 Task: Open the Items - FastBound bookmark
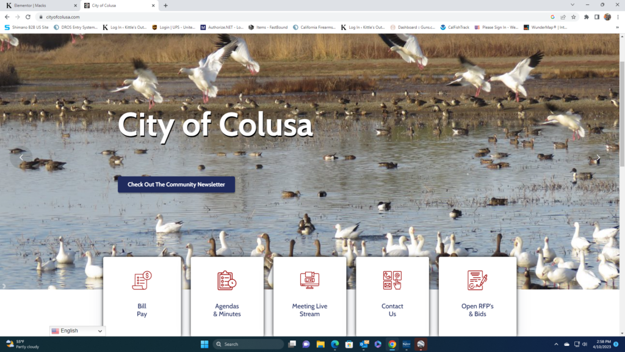pyautogui.click(x=268, y=27)
